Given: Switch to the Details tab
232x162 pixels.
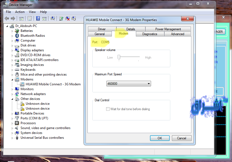Looking at the screenshot, I should [131, 29].
